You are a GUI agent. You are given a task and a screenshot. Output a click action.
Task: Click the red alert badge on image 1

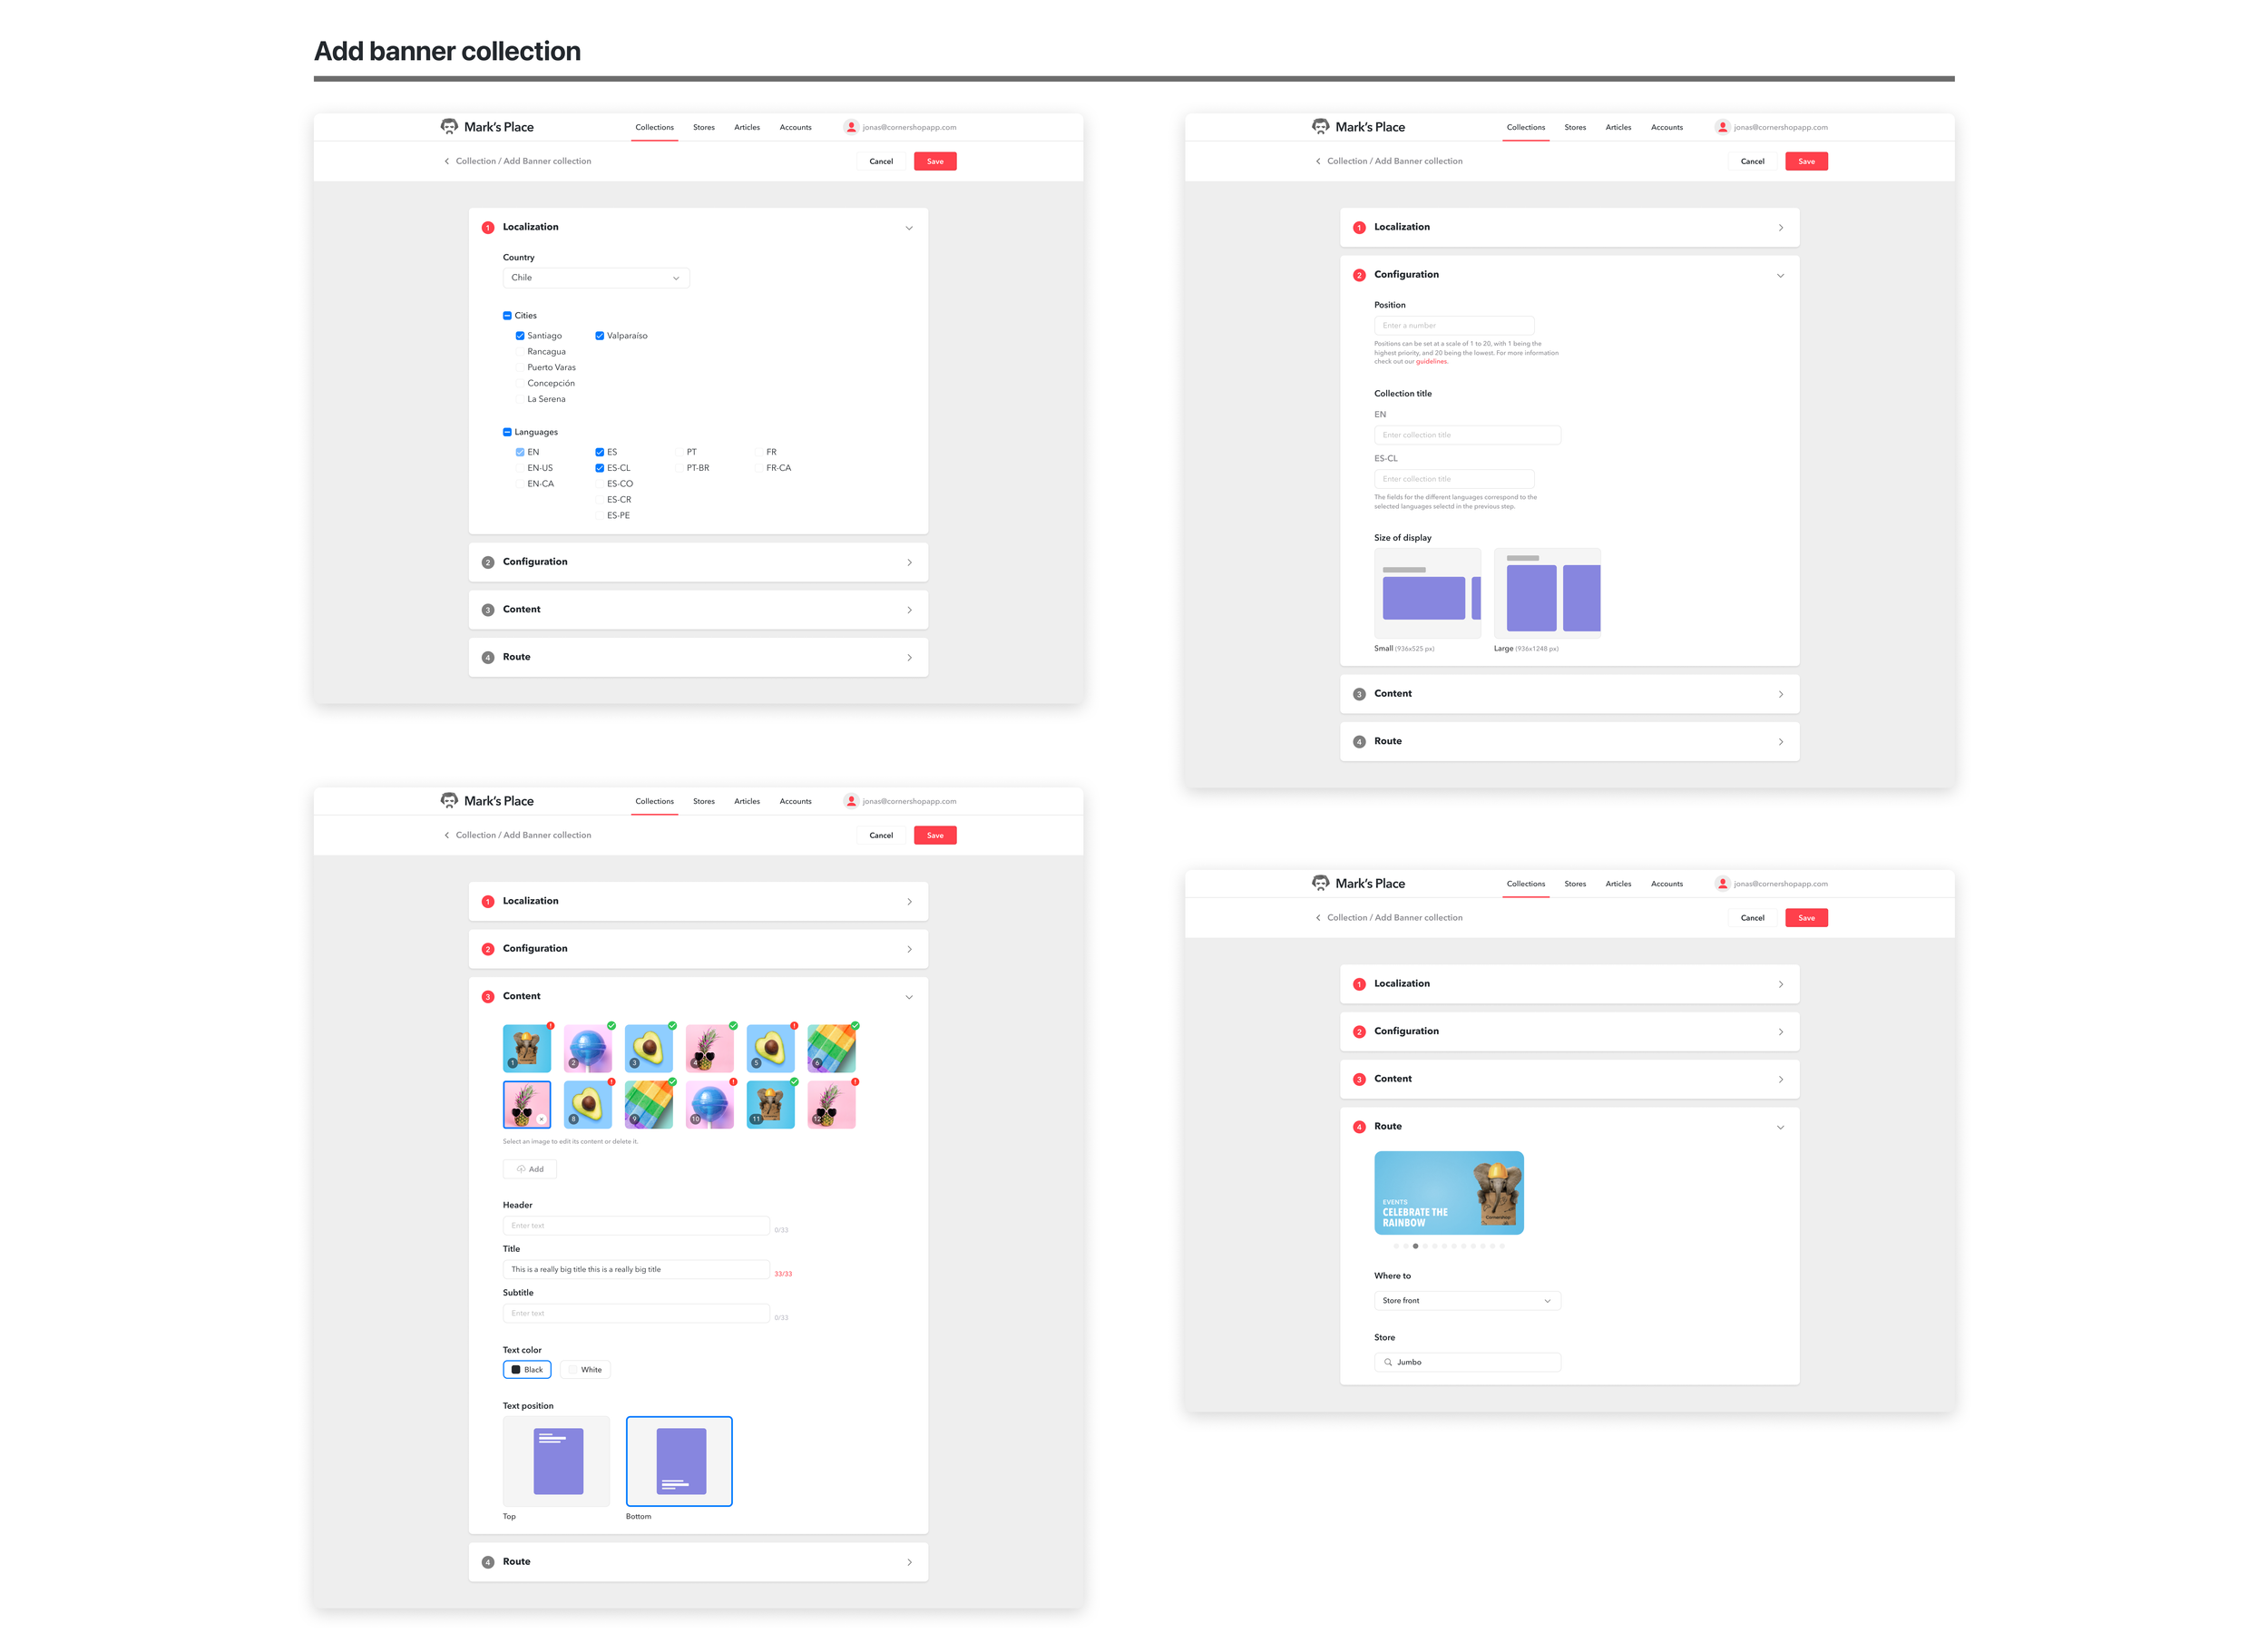(550, 1026)
